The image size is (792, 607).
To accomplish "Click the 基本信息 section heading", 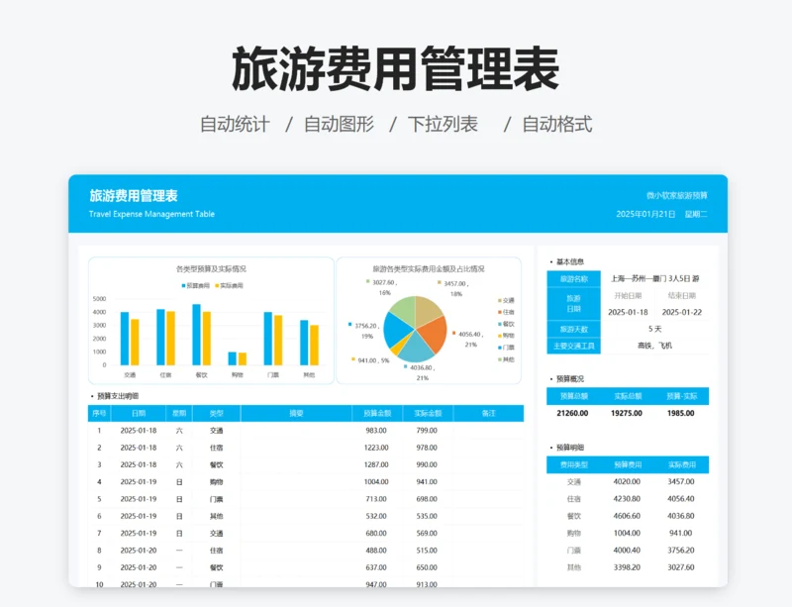I will point(570,261).
